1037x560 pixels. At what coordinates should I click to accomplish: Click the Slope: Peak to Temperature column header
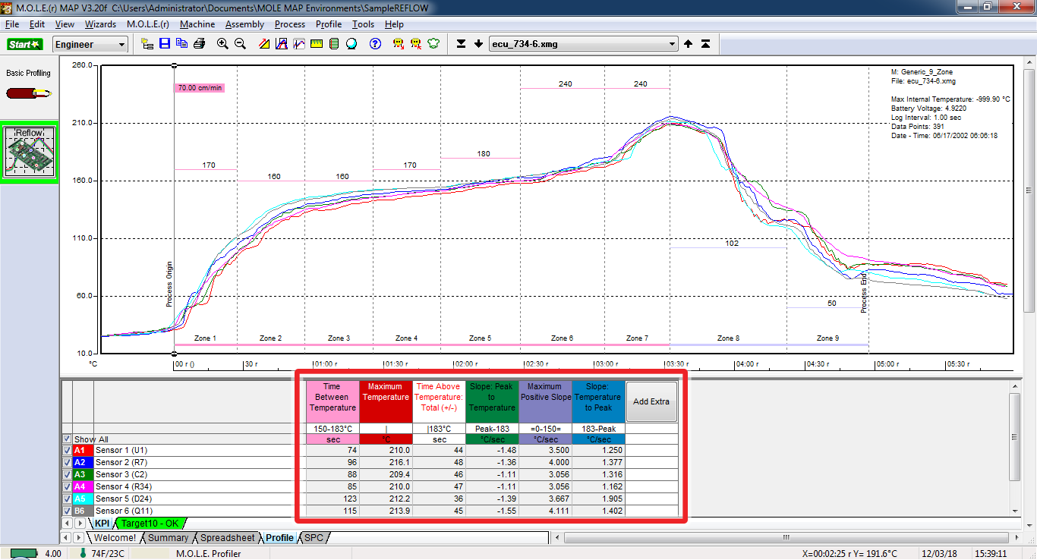[x=492, y=401]
